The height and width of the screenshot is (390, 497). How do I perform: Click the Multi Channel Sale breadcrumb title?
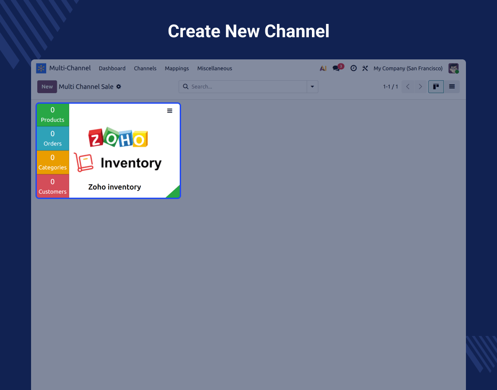point(86,87)
